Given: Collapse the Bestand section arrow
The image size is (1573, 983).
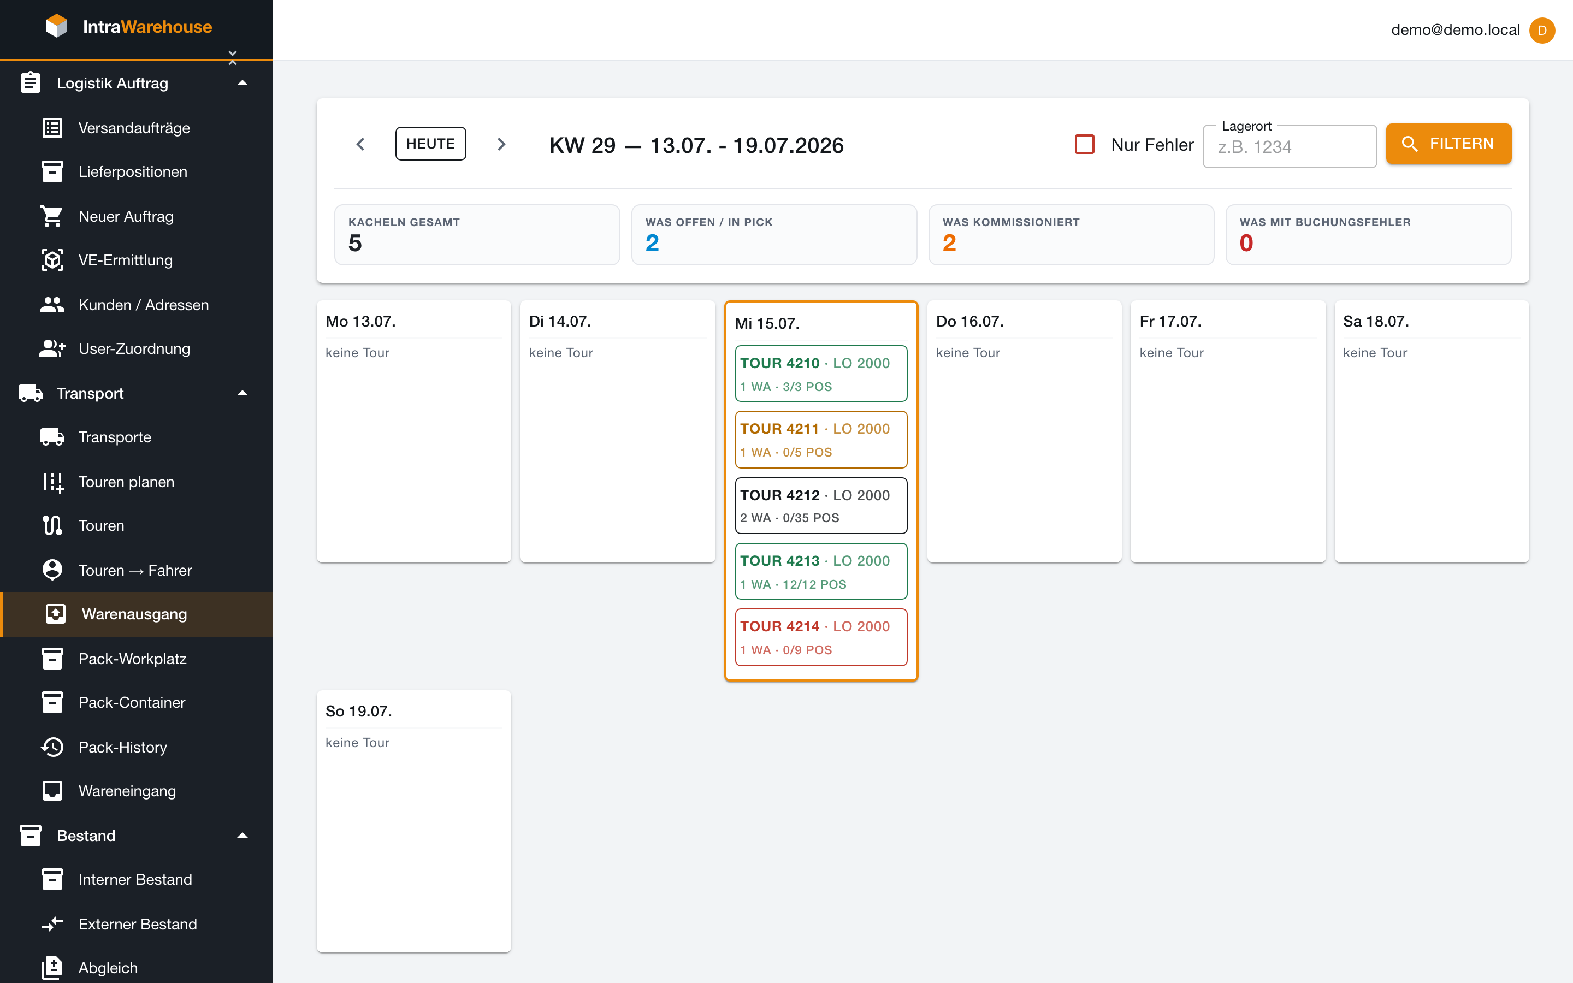Looking at the screenshot, I should click(243, 836).
